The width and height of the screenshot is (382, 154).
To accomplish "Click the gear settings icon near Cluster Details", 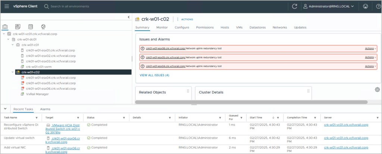I will pyautogui.click(x=377, y=89).
